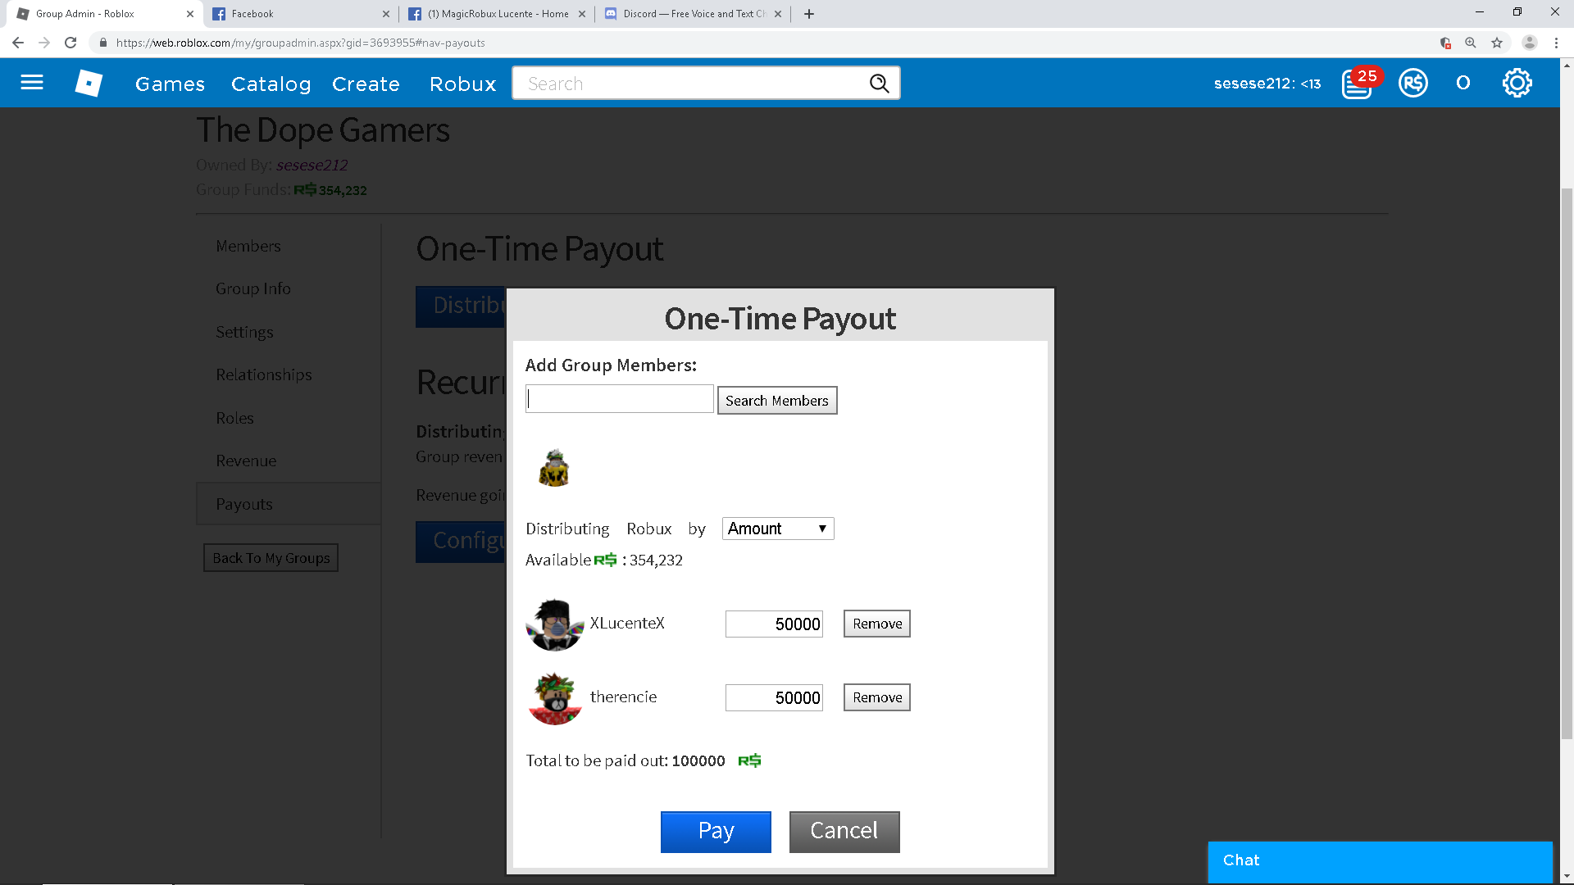The height and width of the screenshot is (885, 1574).
Task: Click the Search Members button
Action: pos(777,401)
